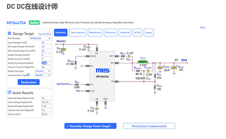
Task: Open the Layout tab
Action: coord(149,33)
